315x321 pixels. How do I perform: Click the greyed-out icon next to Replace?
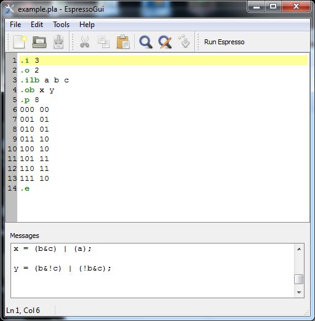coord(184,41)
